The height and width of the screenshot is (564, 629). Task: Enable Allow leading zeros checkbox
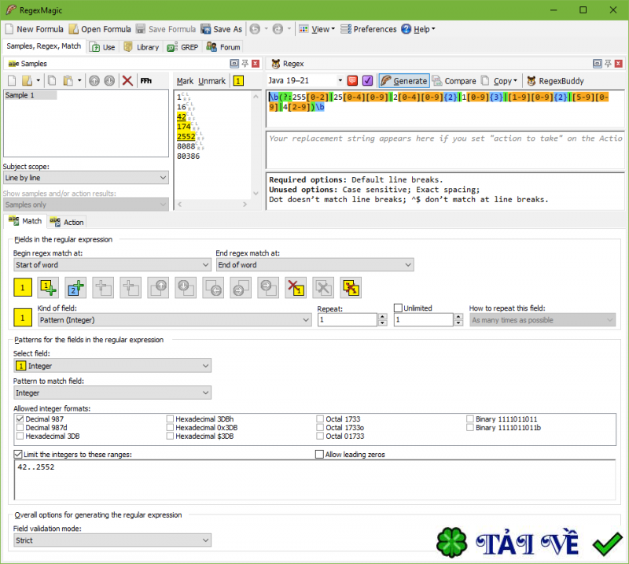(x=320, y=454)
